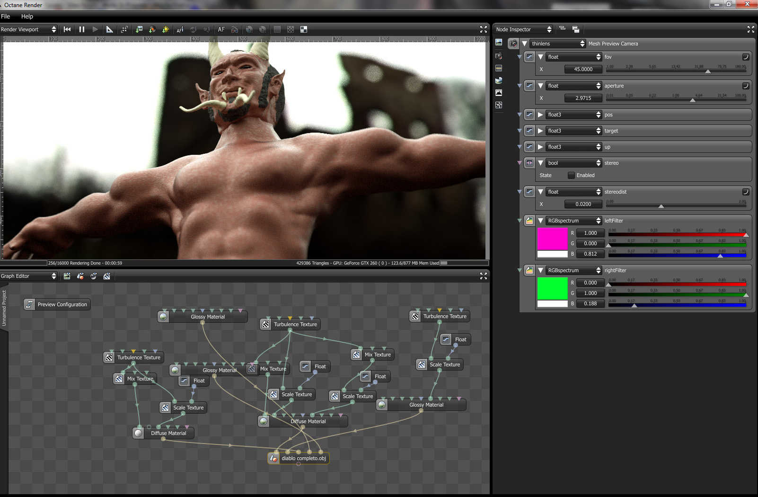Expand the target float3 parameter
The height and width of the screenshot is (497, 758).
[x=540, y=131]
